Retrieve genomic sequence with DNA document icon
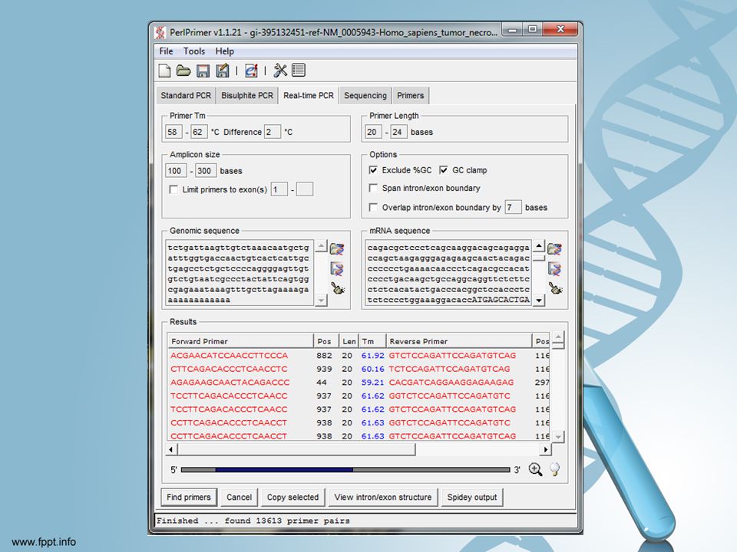 click(337, 269)
